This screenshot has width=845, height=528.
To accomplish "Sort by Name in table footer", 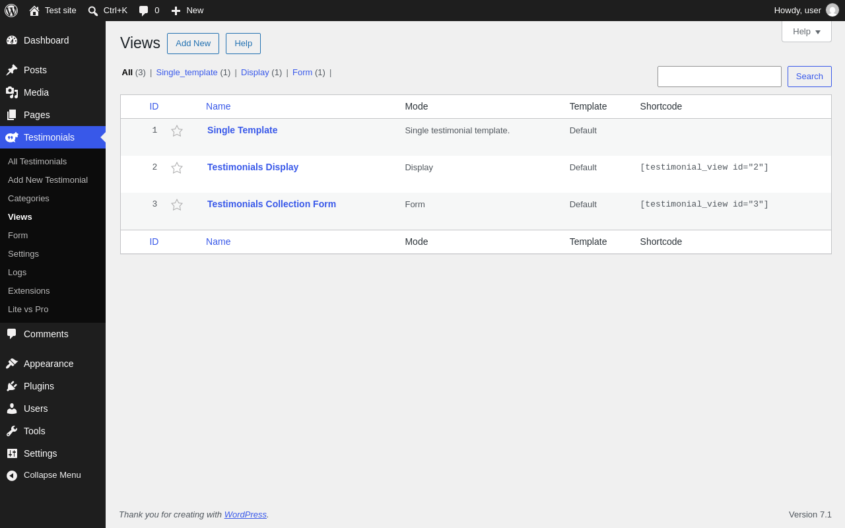I will 219,242.
